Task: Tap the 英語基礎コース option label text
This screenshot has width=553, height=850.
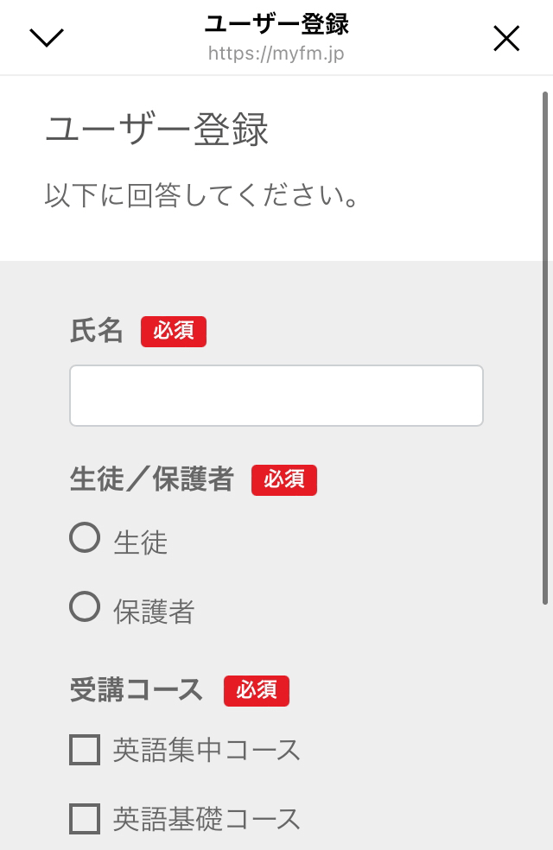Action: click(207, 819)
